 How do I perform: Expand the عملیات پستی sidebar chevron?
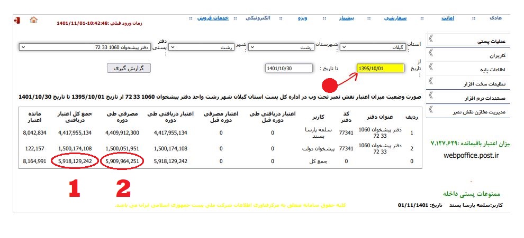click(x=431, y=39)
